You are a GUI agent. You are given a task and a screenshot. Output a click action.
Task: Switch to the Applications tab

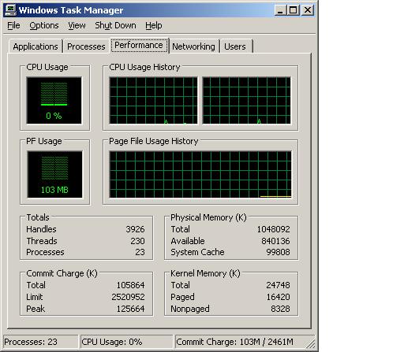point(36,46)
